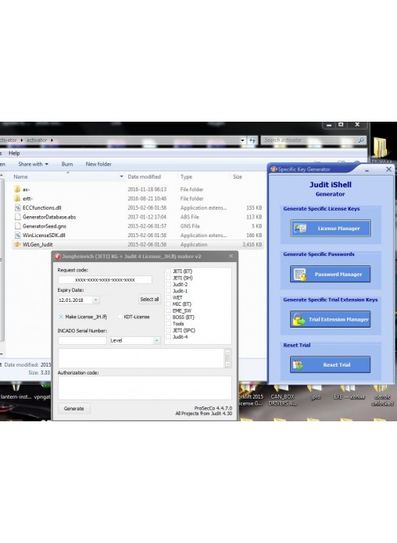Click the search magnifier icon in Explorer
This screenshot has width=397, height=543.
(x=361, y=140)
